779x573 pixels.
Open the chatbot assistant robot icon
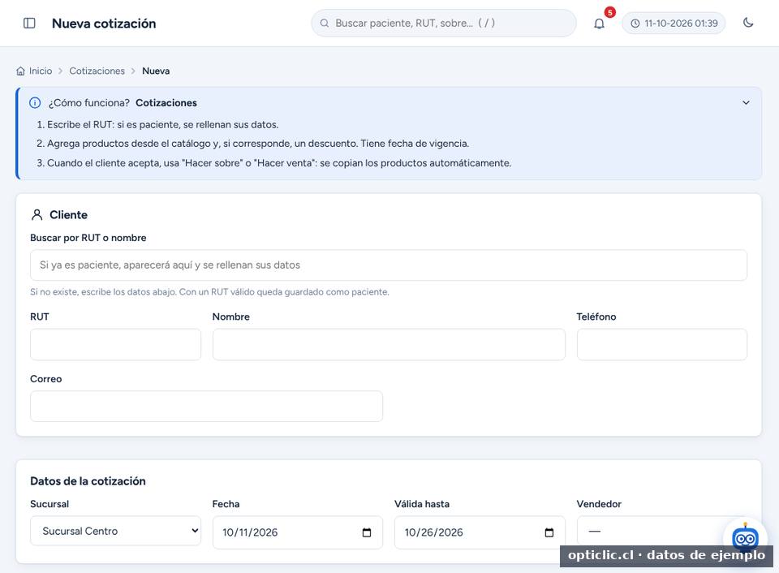[745, 538]
